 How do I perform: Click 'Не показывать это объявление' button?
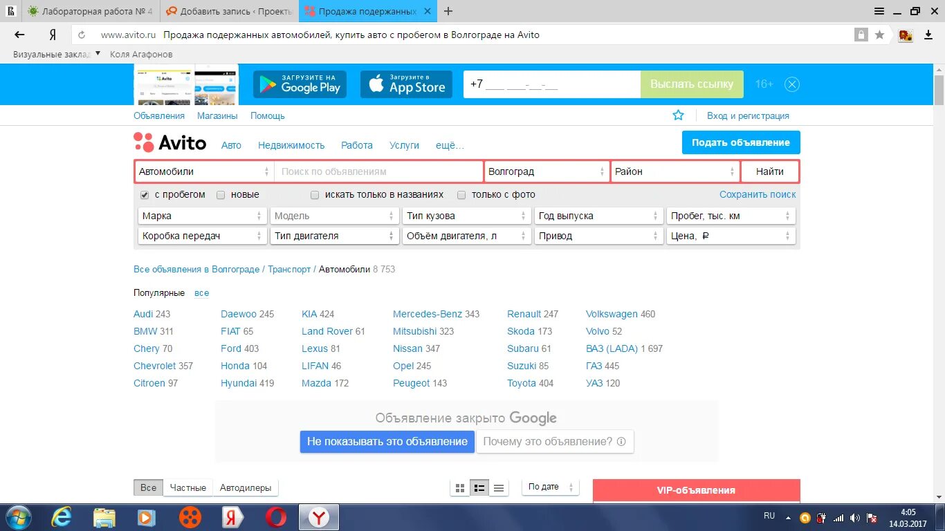coord(387,441)
